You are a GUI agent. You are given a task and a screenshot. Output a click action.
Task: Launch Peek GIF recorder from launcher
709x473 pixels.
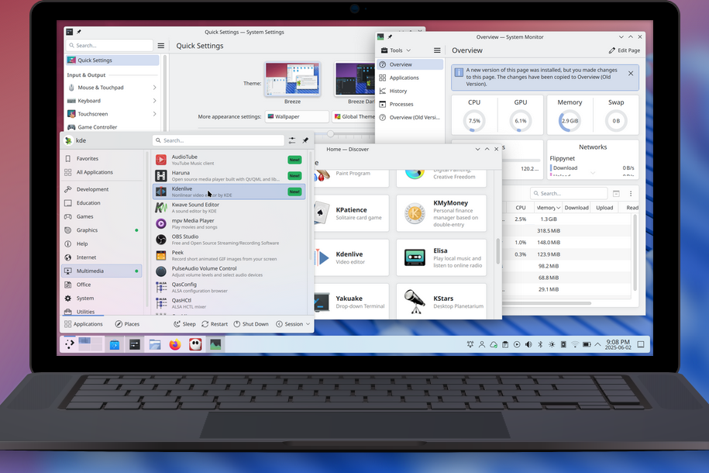[229, 255]
